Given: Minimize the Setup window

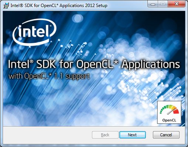Looking at the screenshot, I should [153, 4].
